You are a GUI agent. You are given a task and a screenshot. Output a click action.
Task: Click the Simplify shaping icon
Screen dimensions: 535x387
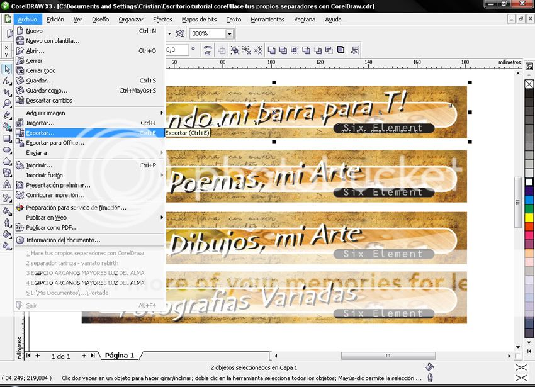pos(306,50)
